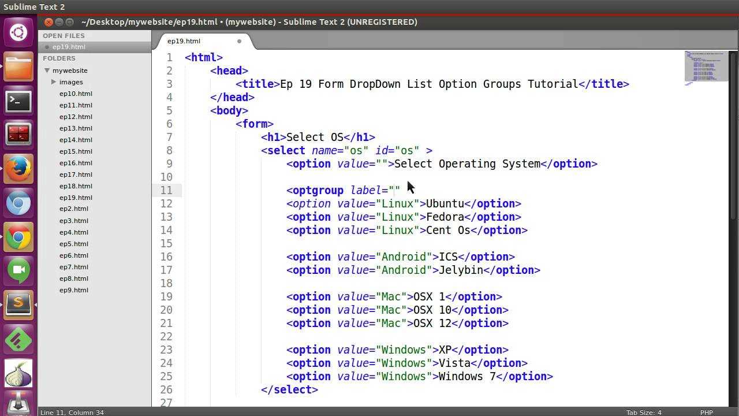This screenshot has width=739, height=416.
Task: Close the Sublime Text window
Action: point(48,22)
